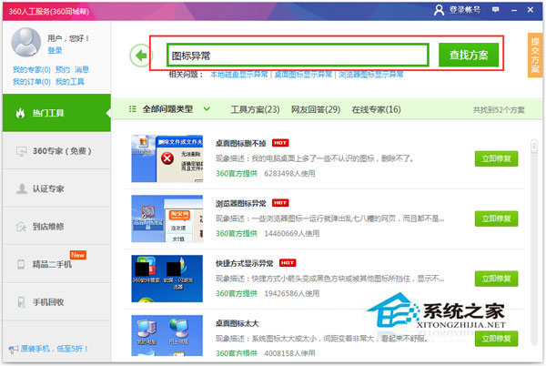
Task: Open 认证专家 person icon in sidebar
Action: coord(22,189)
